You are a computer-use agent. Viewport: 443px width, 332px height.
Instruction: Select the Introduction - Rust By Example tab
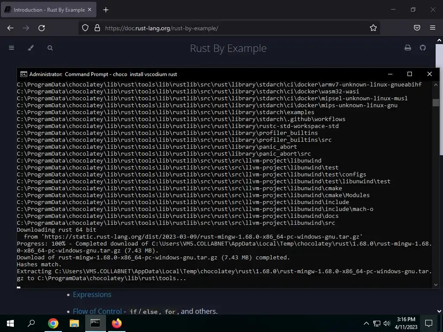pyautogui.click(x=48, y=10)
